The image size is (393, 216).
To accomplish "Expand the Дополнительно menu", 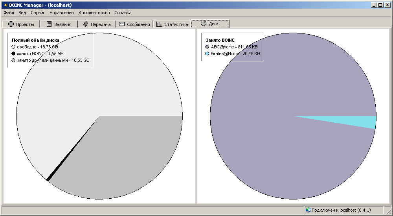I will (94, 13).
